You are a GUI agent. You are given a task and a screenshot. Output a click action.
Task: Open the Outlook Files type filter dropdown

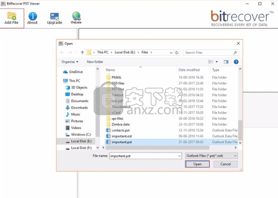(211, 156)
